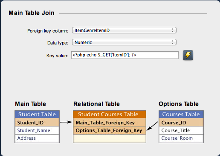Click the stepper arrows on ItemGenreItemID dropdown
The image size is (220, 156).
coord(172,30)
